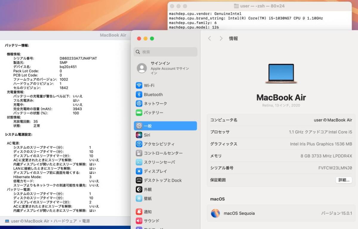Select the ネットワーク globe icon
The image size is (358, 229).
pyautogui.click(x=139, y=104)
